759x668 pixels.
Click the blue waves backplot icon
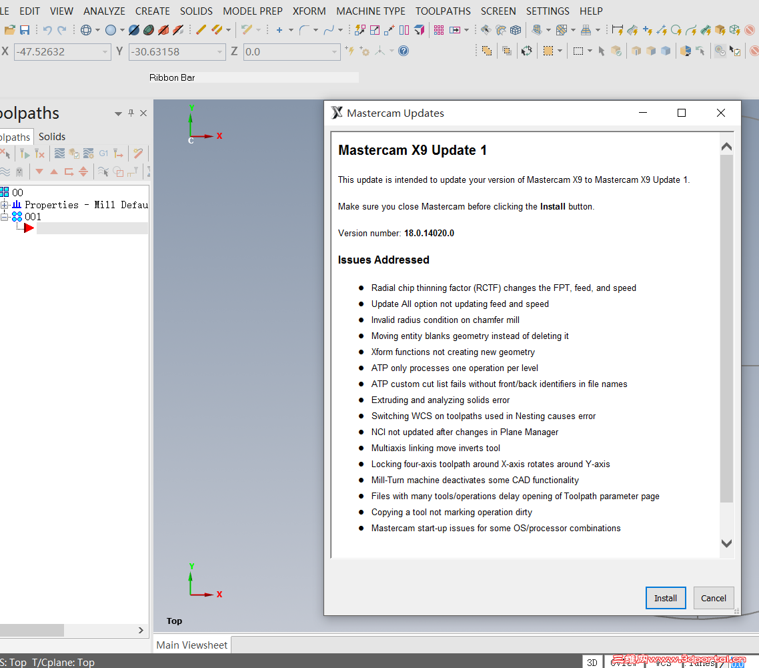tap(59, 153)
